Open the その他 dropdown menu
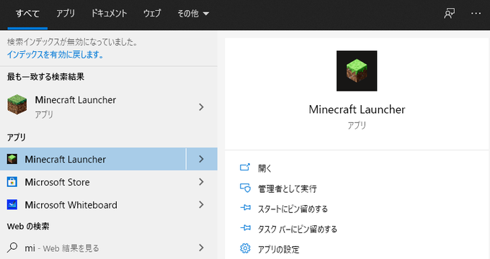This screenshot has height=259, width=490. pos(193,14)
